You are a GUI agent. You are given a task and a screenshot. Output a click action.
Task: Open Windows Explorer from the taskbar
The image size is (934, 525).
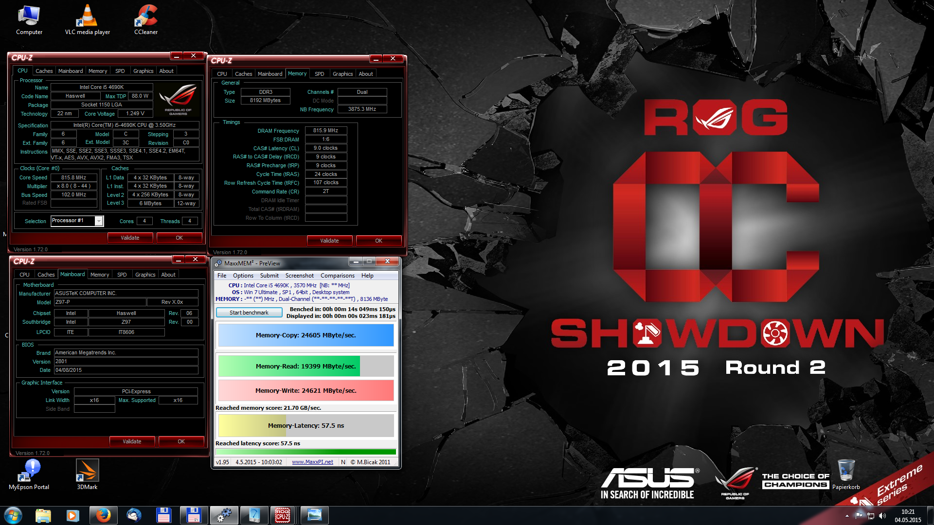pyautogui.click(x=43, y=515)
